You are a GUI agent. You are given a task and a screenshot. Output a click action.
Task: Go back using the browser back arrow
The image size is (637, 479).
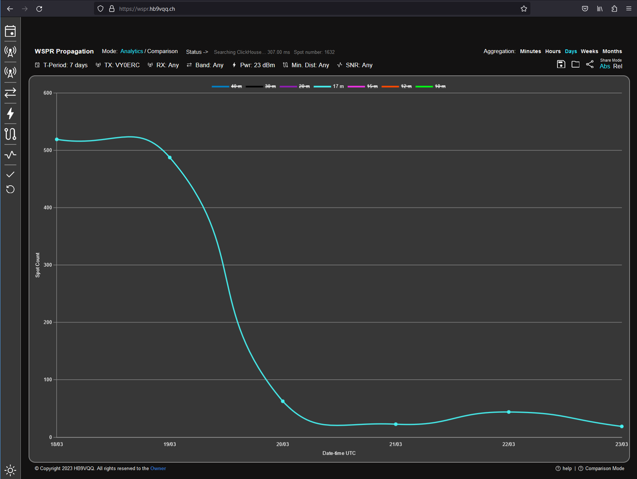[x=10, y=8]
